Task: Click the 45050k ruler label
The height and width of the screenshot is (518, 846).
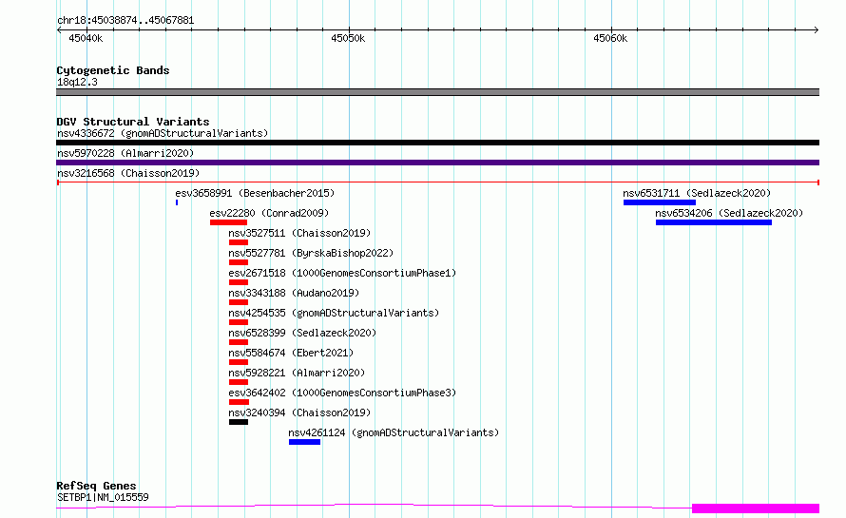Action: [x=348, y=38]
